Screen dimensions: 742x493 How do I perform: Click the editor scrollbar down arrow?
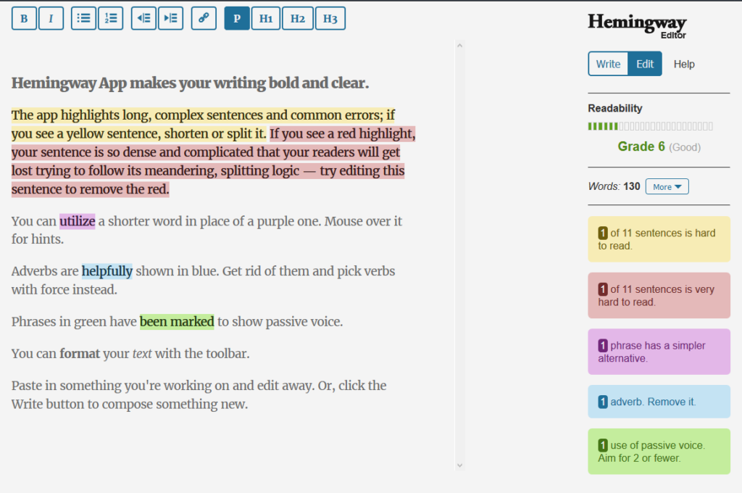pyautogui.click(x=459, y=465)
